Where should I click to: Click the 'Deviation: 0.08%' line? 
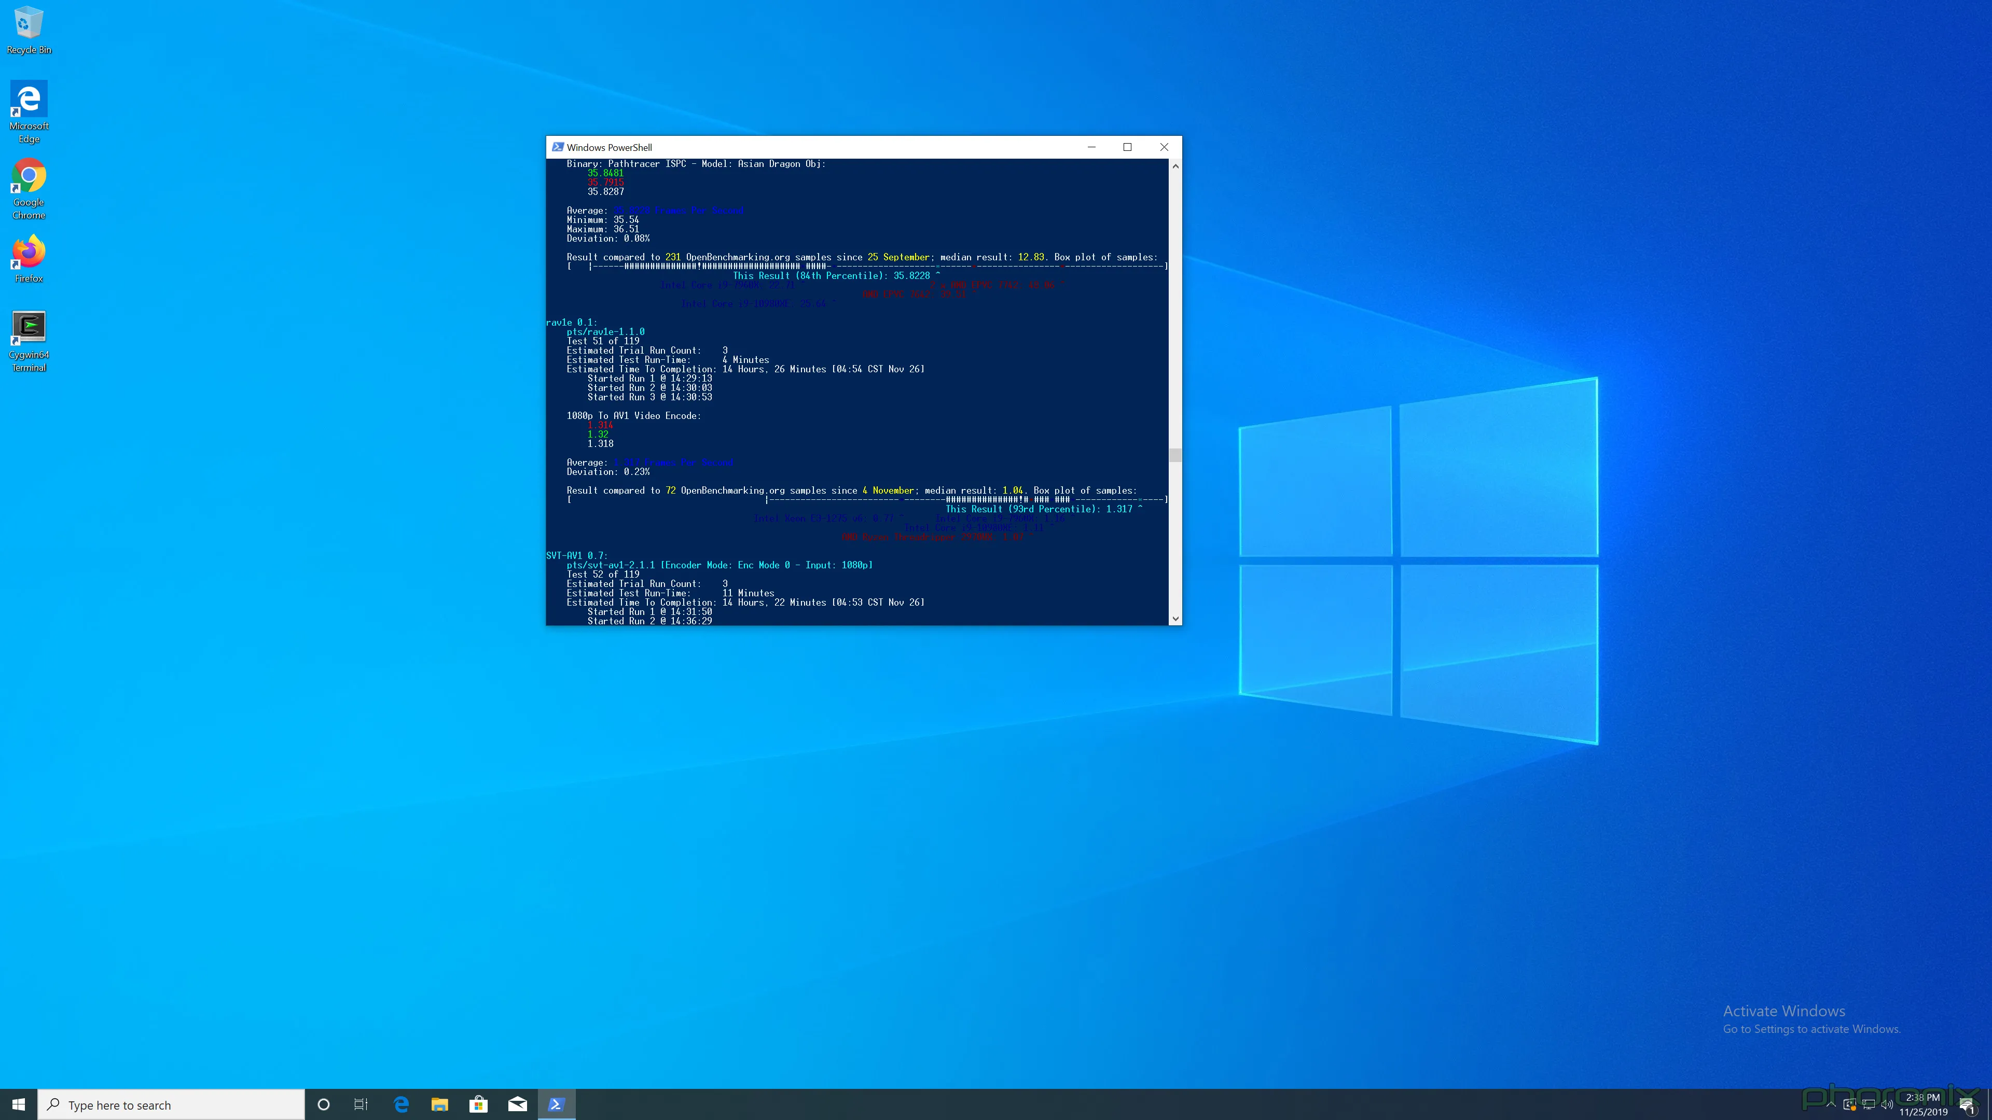pyautogui.click(x=608, y=238)
